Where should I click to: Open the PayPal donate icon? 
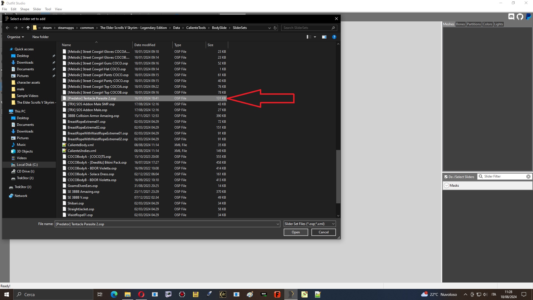[x=529, y=17]
